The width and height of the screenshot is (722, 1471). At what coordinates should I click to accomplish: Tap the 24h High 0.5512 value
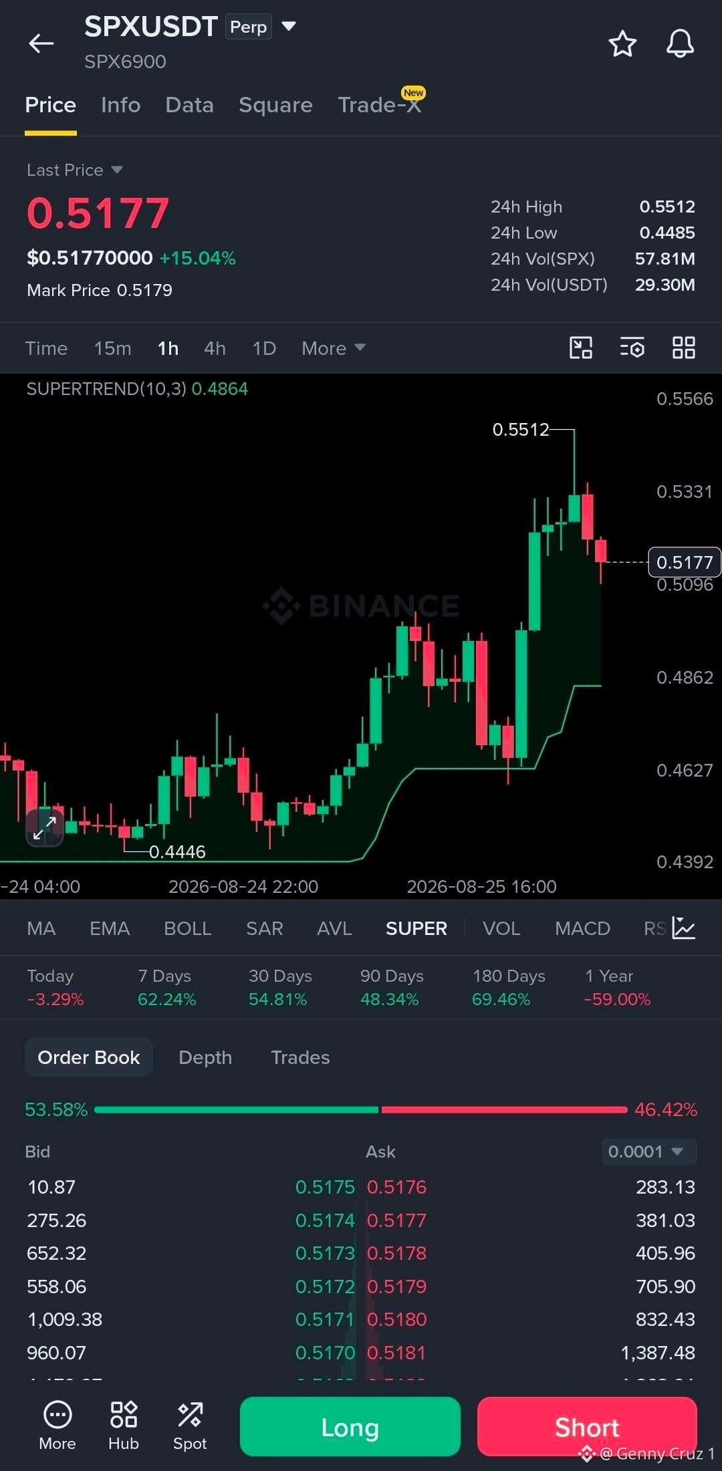tap(667, 207)
